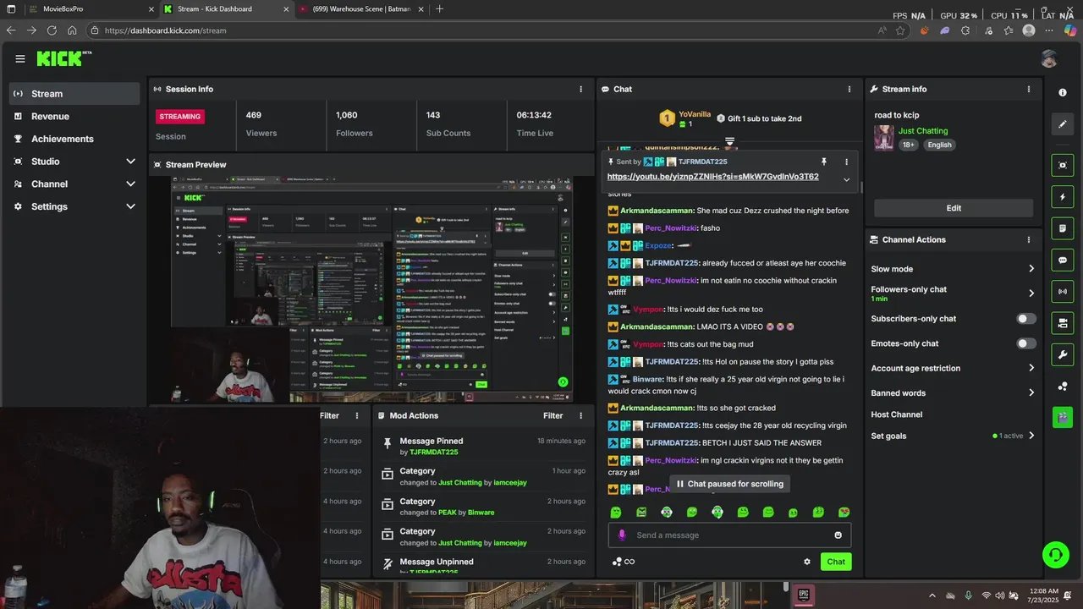Click the pencil edit icon in right sidebar
The width and height of the screenshot is (1083, 609).
(x=1063, y=124)
